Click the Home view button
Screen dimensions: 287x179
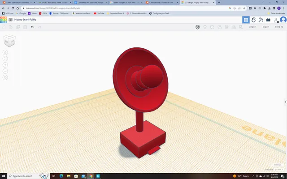click(x=5, y=52)
